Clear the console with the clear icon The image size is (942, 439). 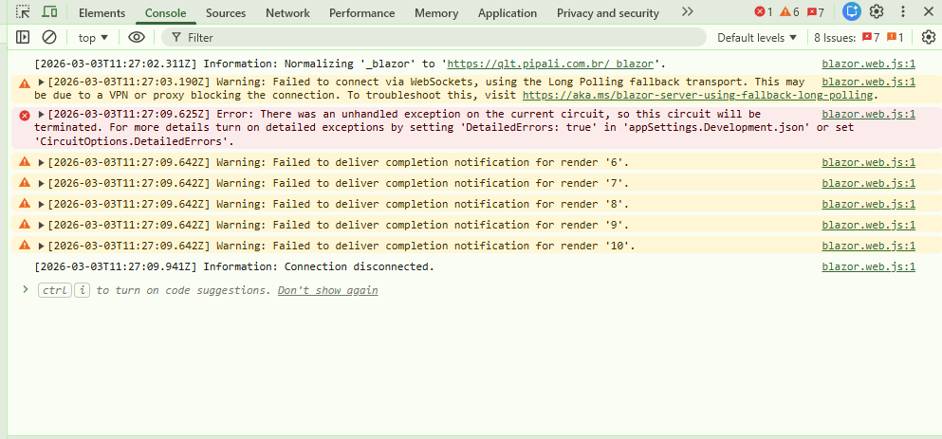coord(48,37)
